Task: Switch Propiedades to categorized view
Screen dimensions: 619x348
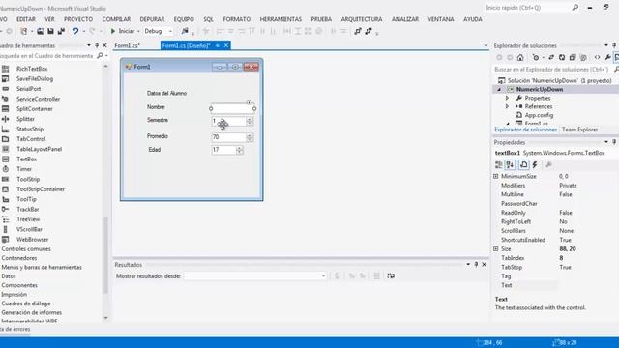Action: coord(499,165)
